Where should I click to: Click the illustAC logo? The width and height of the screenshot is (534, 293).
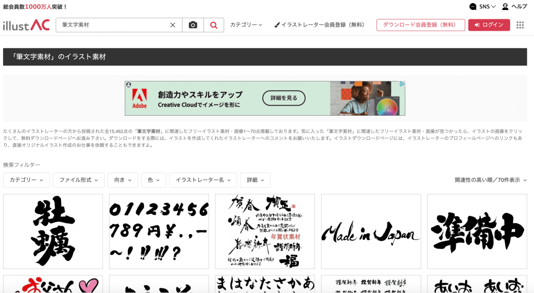pyautogui.click(x=26, y=25)
